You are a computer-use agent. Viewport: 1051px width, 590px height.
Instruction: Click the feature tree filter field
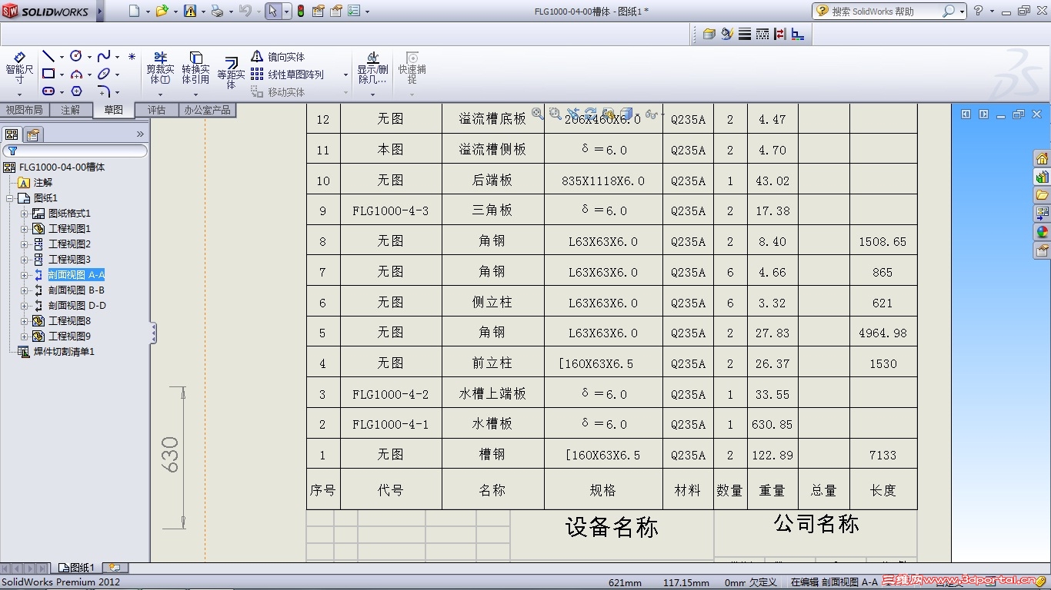[x=75, y=151]
